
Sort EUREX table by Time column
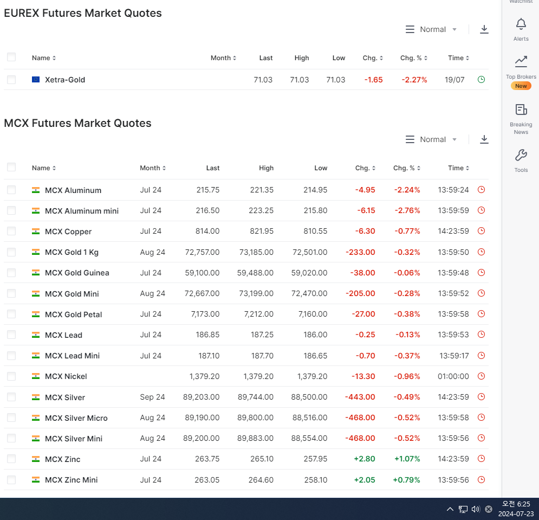(x=459, y=58)
